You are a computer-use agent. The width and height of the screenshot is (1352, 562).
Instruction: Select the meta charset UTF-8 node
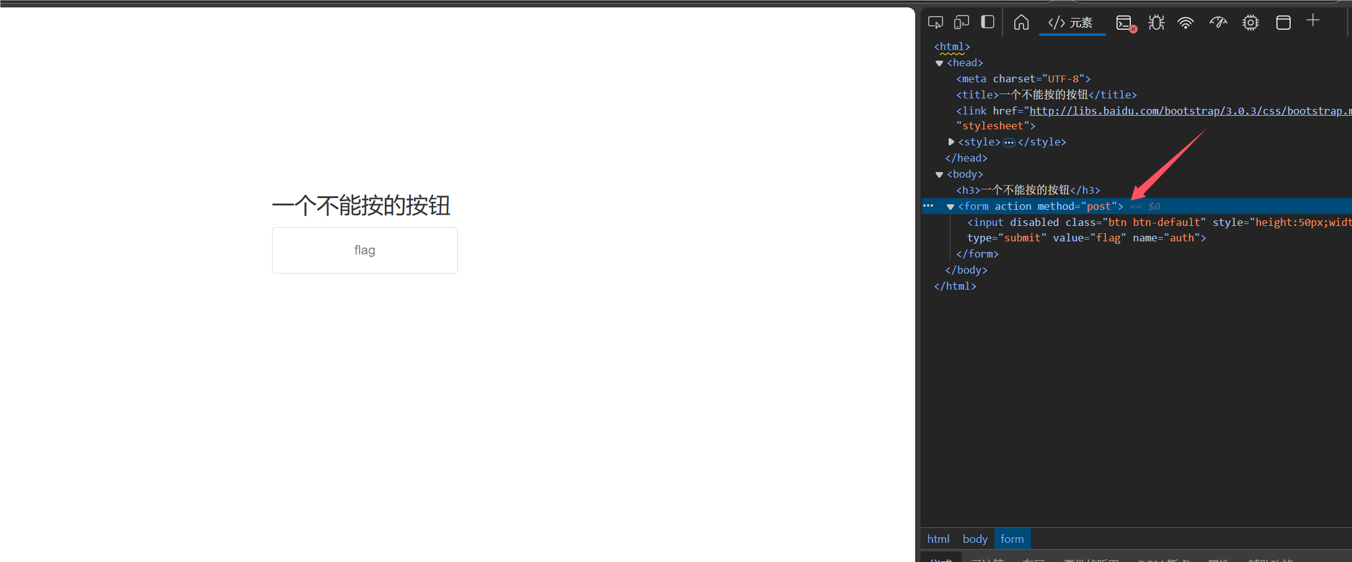point(1024,79)
